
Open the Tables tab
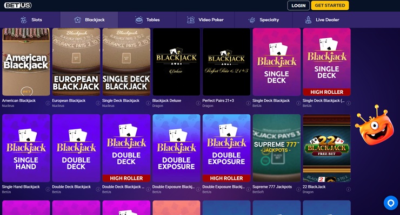tap(147, 19)
